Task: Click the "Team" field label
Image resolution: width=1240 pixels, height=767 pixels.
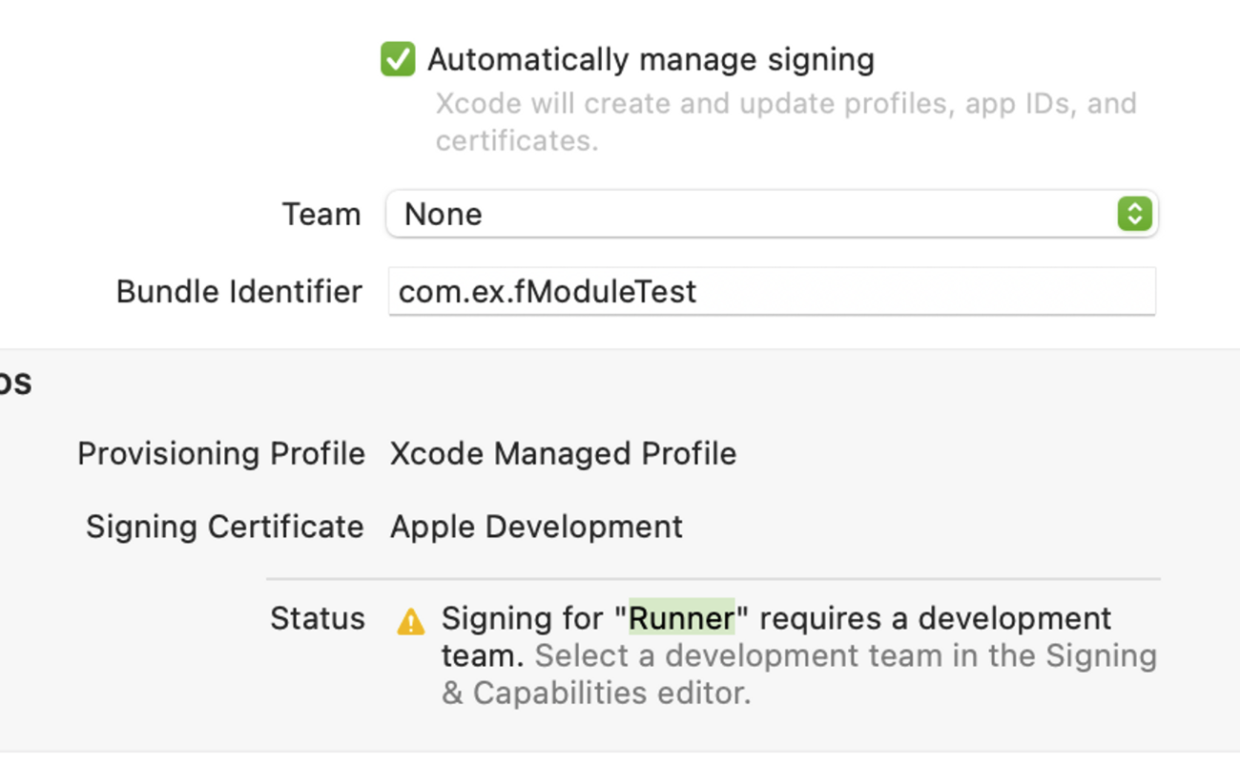Action: tap(320, 214)
